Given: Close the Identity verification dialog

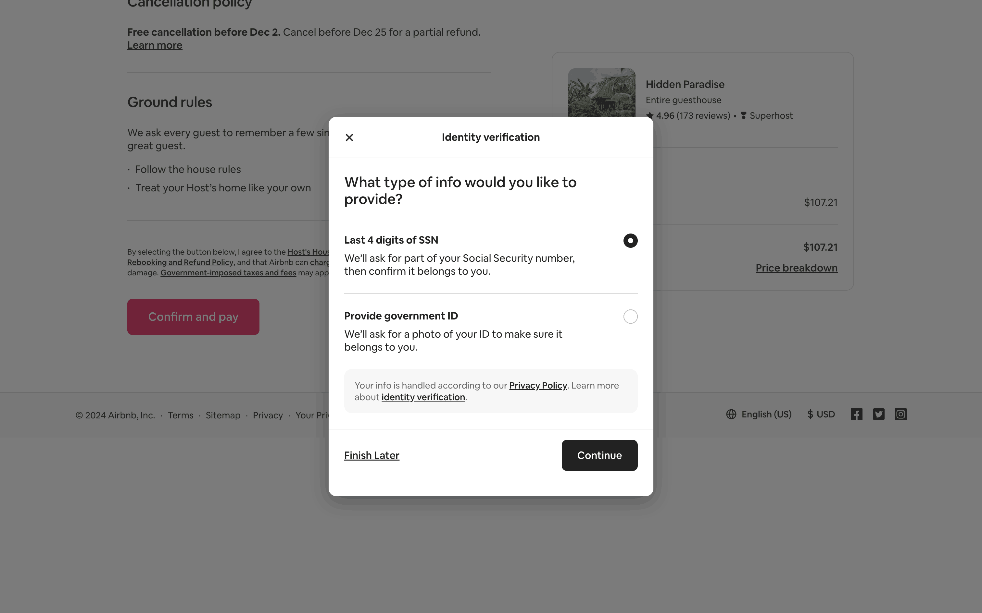Looking at the screenshot, I should tap(349, 138).
